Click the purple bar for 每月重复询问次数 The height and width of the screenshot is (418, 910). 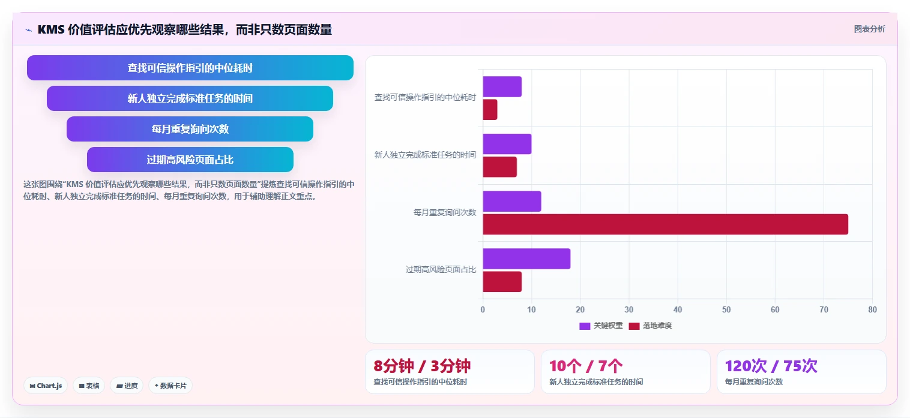(x=512, y=201)
